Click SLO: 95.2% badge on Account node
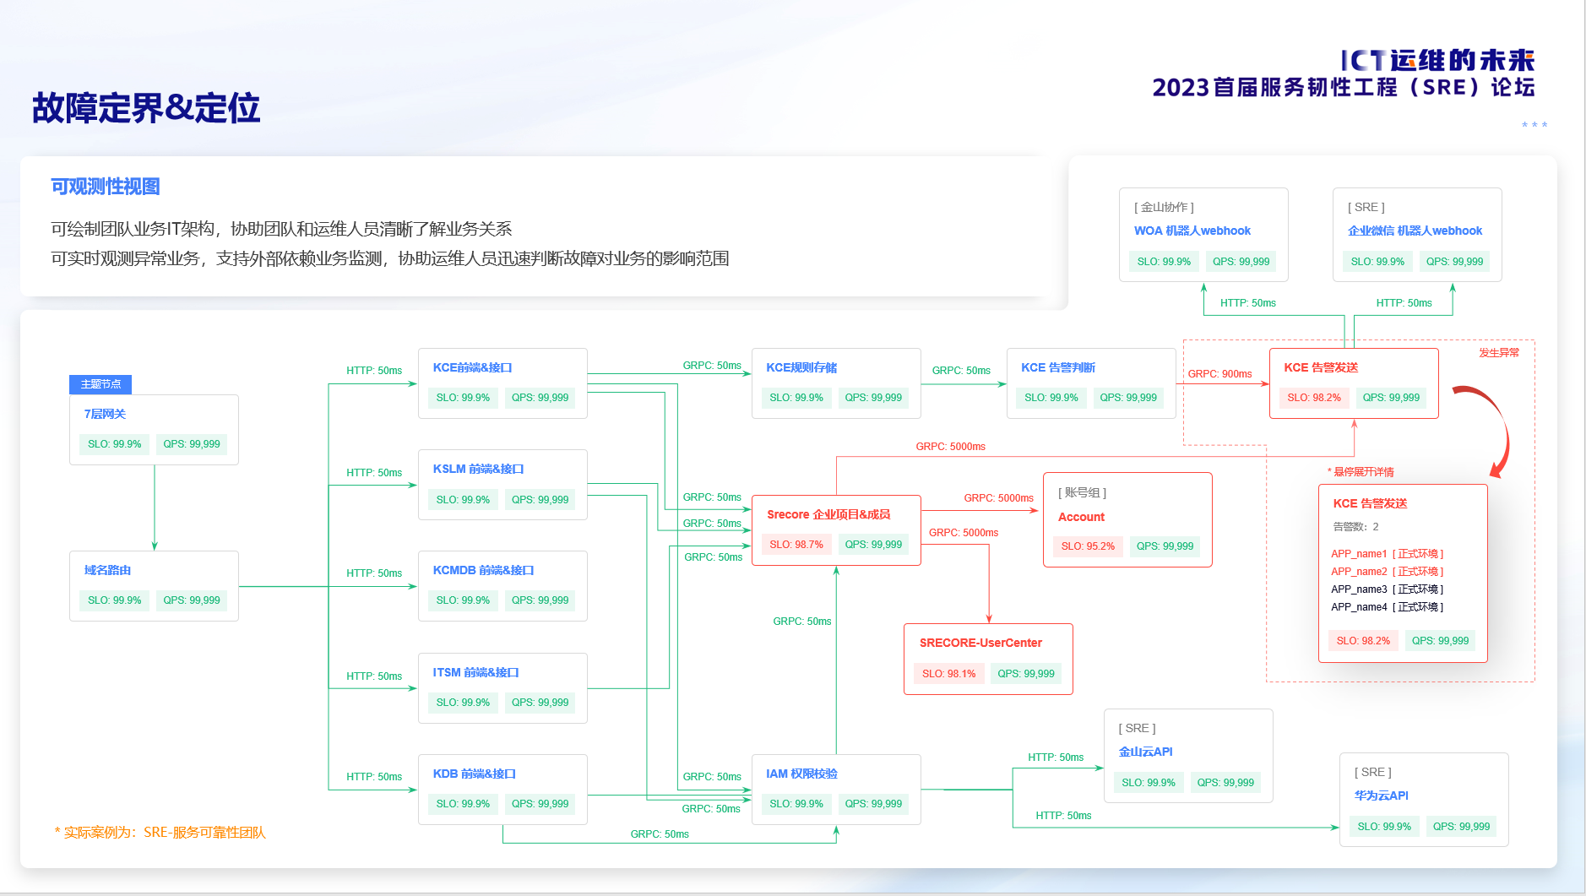 (x=1088, y=546)
